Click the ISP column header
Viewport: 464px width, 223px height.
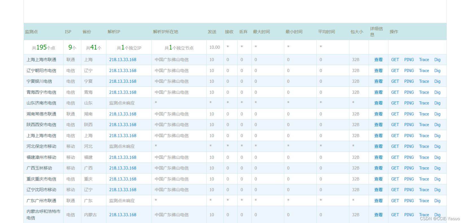pyautogui.click(x=68, y=32)
